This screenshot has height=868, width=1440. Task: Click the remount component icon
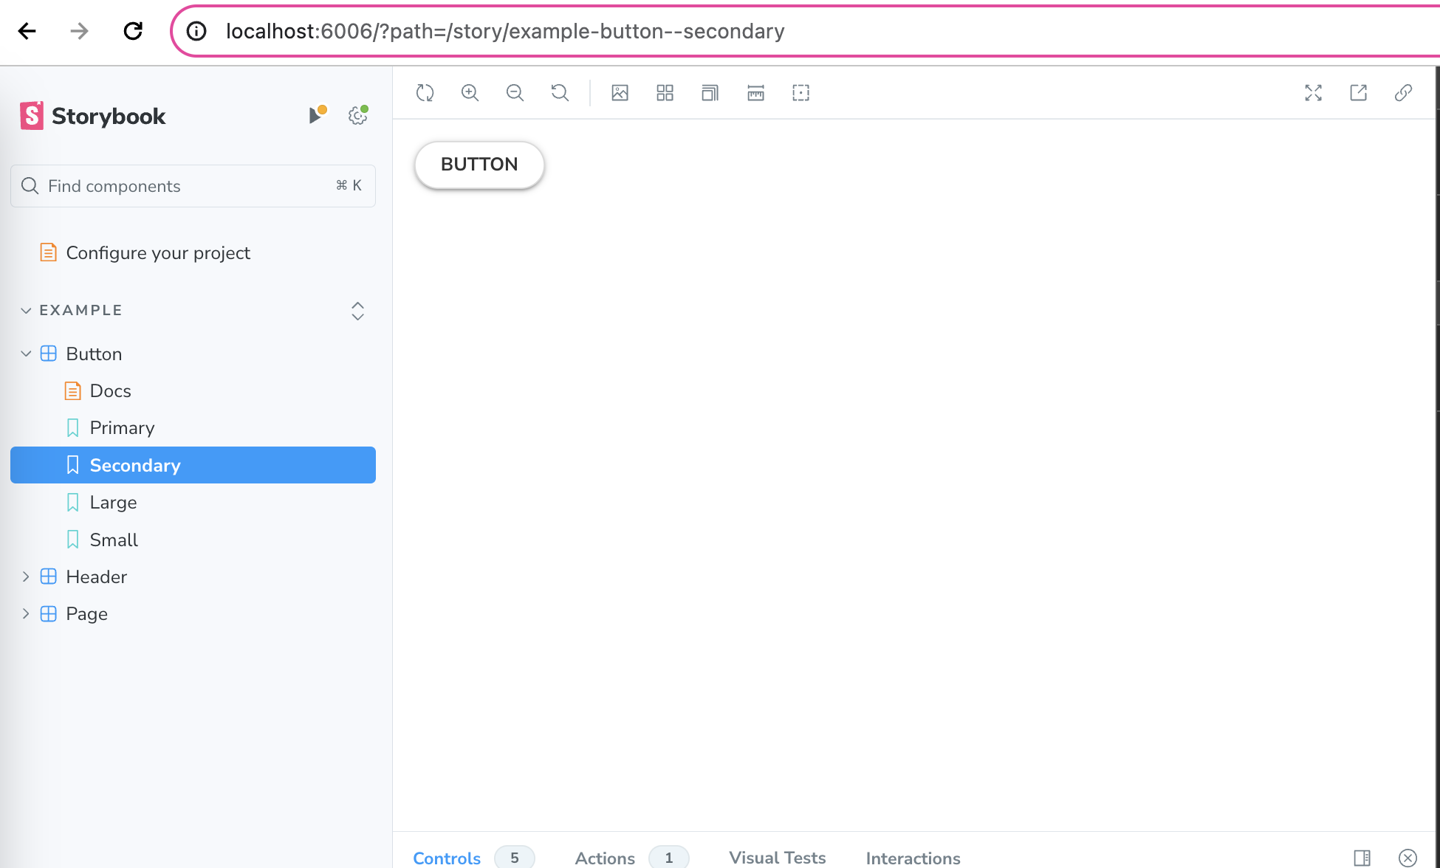pyautogui.click(x=425, y=93)
